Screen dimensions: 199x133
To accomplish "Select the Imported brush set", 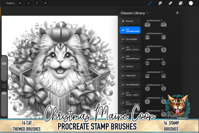I will click(130, 76).
